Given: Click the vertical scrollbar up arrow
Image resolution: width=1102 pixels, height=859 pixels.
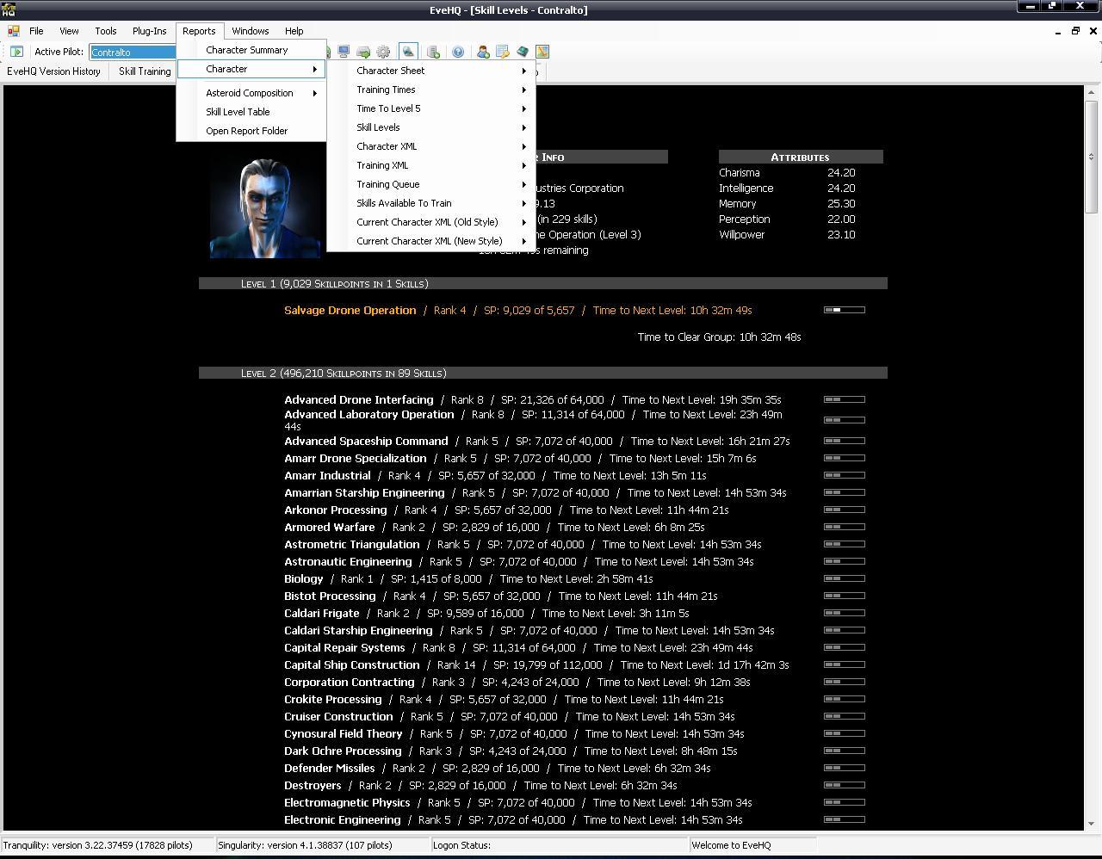Looking at the screenshot, I should click(x=1092, y=93).
